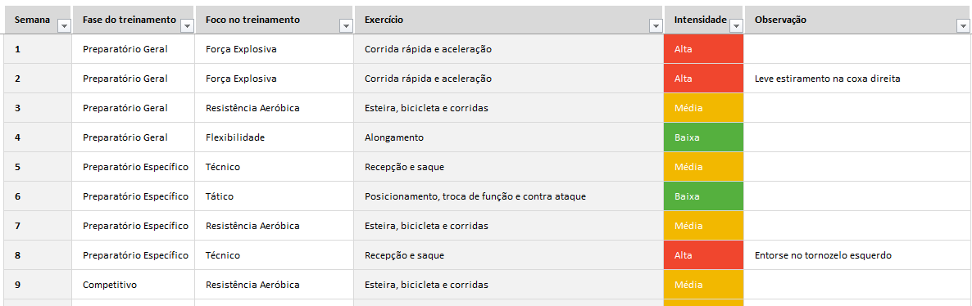Select the yellow Média cell in week 3
Screen dimensions: 972x306
click(x=703, y=108)
